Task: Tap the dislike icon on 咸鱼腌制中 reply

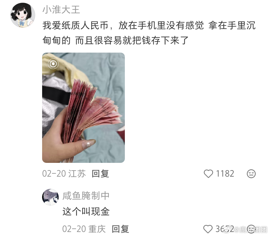Action: click(251, 229)
